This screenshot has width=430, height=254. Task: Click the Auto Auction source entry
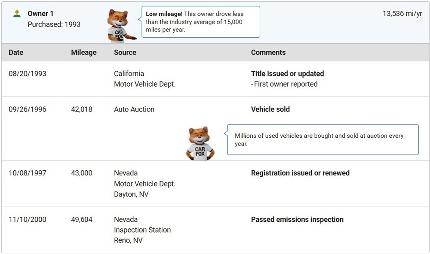[134, 109]
